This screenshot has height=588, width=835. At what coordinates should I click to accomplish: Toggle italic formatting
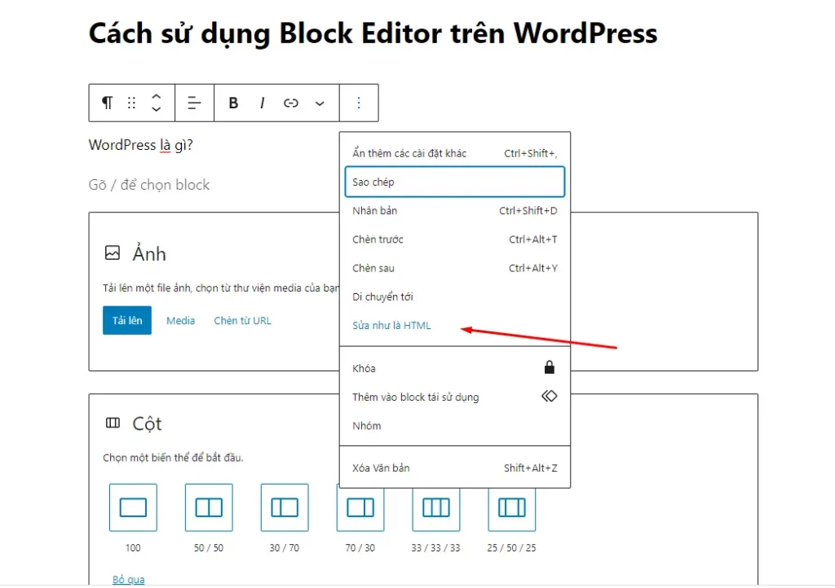(262, 103)
